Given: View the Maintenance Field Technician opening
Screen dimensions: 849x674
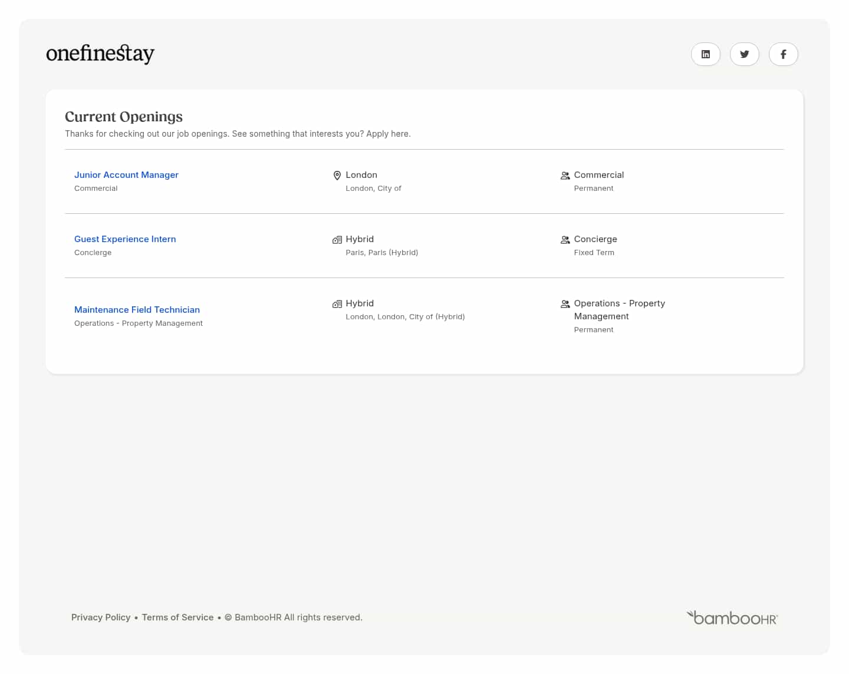Looking at the screenshot, I should click(x=137, y=310).
